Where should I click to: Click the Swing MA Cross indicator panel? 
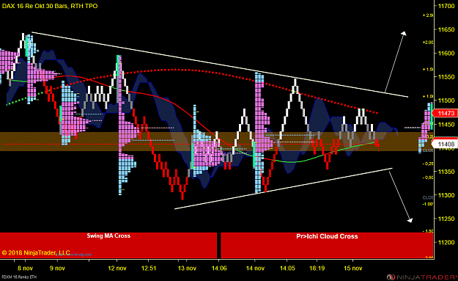tap(108, 245)
